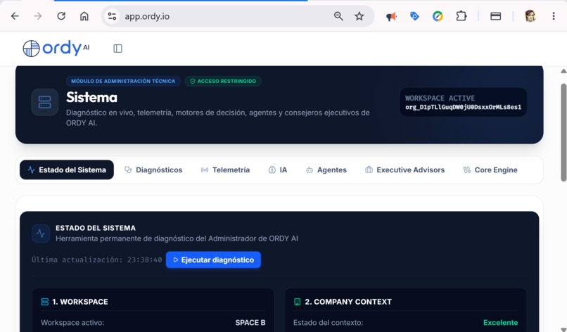Switch to the IA tab

coord(278,170)
